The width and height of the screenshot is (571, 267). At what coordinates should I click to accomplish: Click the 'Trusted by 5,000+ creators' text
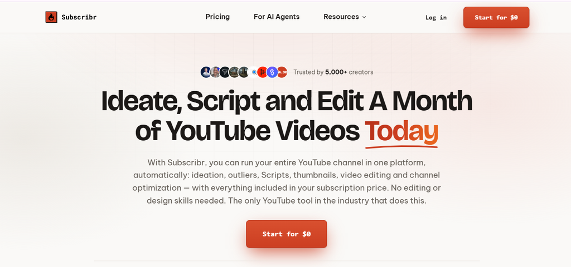[x=333, y=72]
